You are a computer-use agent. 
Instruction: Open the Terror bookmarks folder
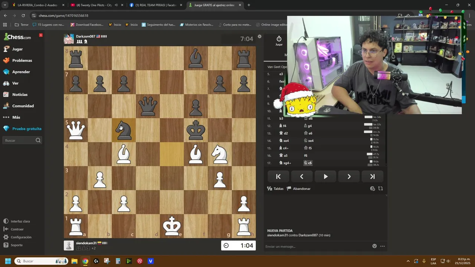[x=22, y=25]
